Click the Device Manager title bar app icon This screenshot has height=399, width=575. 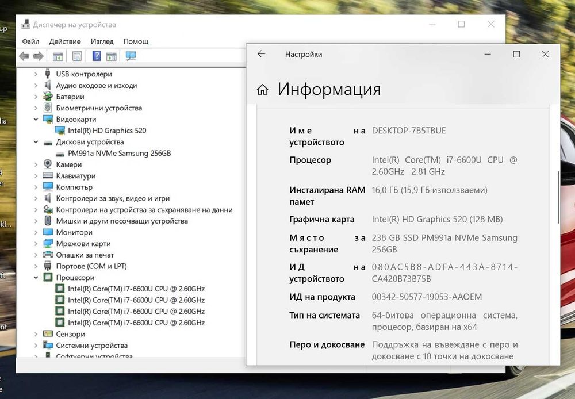(x=26, y=24)
